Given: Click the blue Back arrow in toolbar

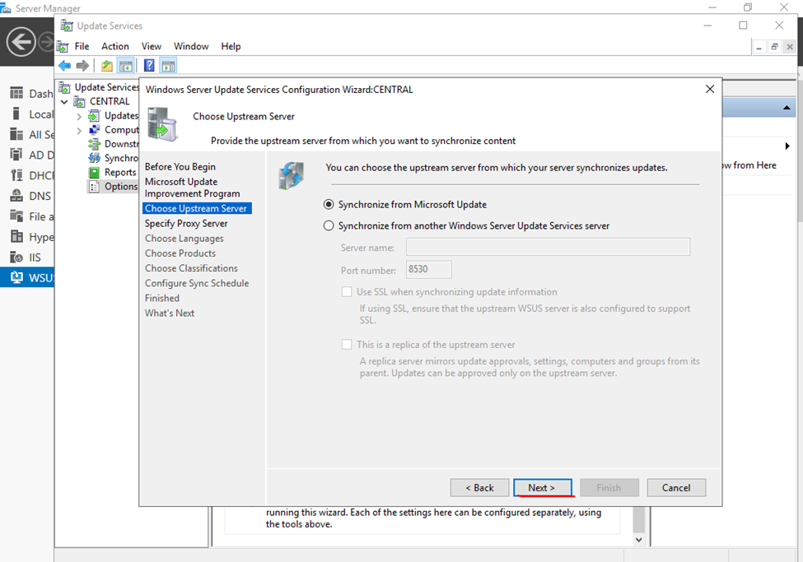Looking at the screenshot, I should point(64,66).
